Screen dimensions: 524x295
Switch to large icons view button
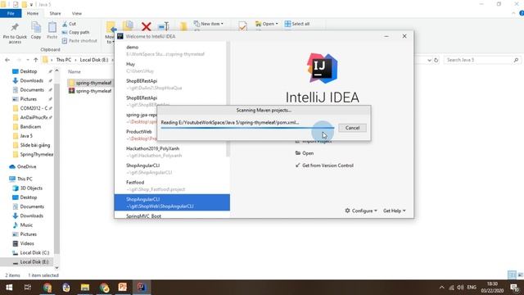tap(520, 275)
